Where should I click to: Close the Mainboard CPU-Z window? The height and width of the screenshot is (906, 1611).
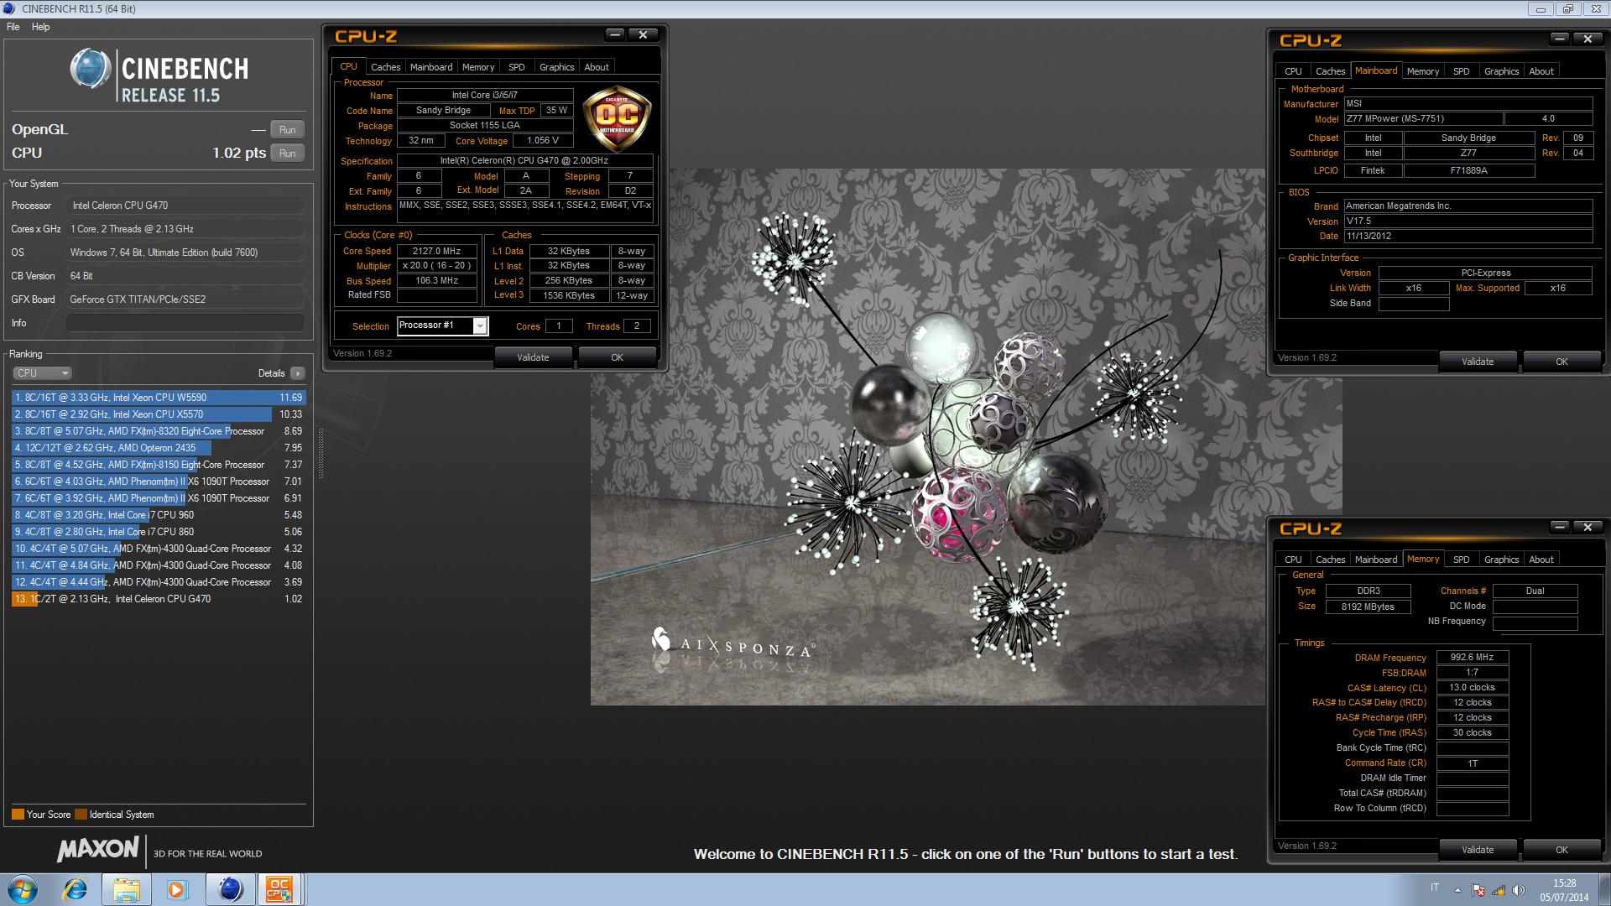[x=1588, y=39]
